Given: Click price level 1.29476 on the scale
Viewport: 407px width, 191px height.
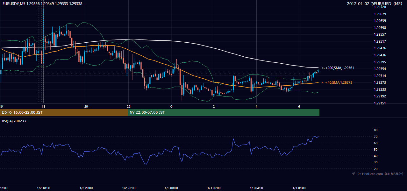Looking at the screenshot, I should coord(380,48).
